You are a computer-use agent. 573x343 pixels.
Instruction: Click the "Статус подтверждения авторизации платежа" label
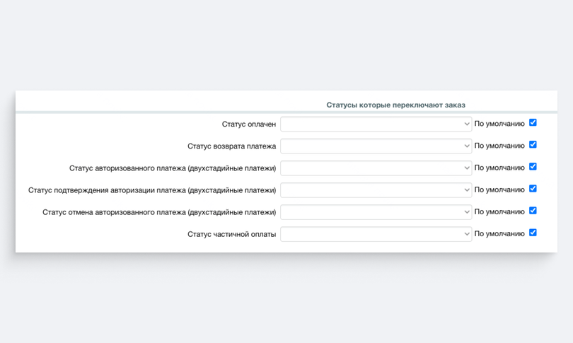pos(152,190)
